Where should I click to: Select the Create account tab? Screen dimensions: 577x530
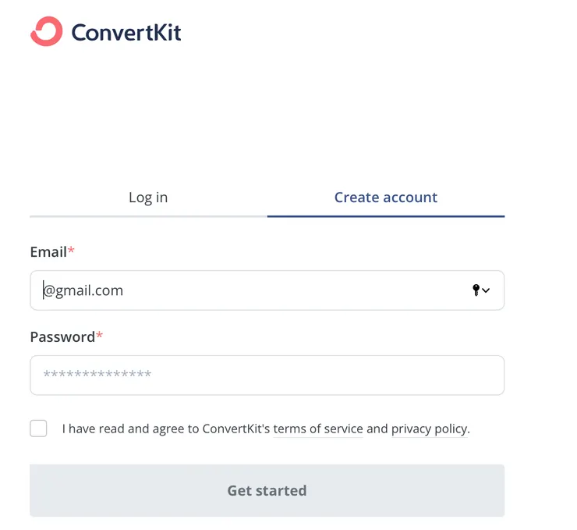pyautogui.click(x=386, y=197)
